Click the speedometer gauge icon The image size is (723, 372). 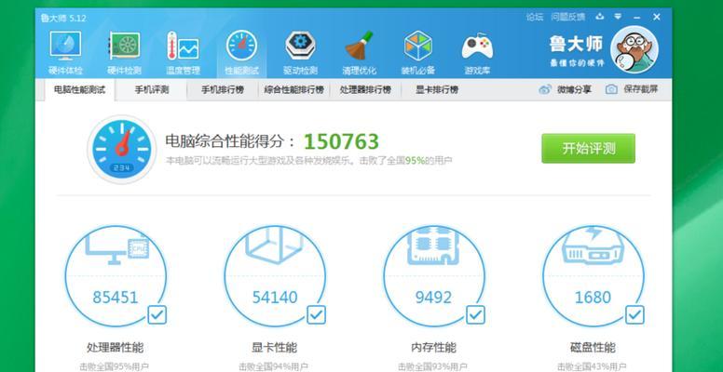122,149
